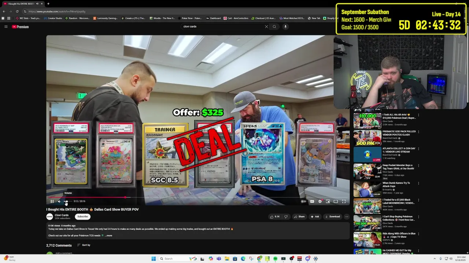Open the 'Most Watched KICK' bookmark
Viewport: 469px width, 263px height.
click(x=292, y=18)
